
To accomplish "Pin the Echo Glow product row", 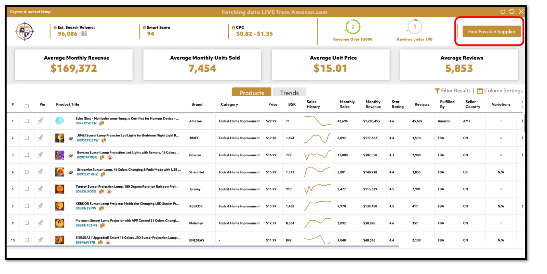I will click(41, 121).
